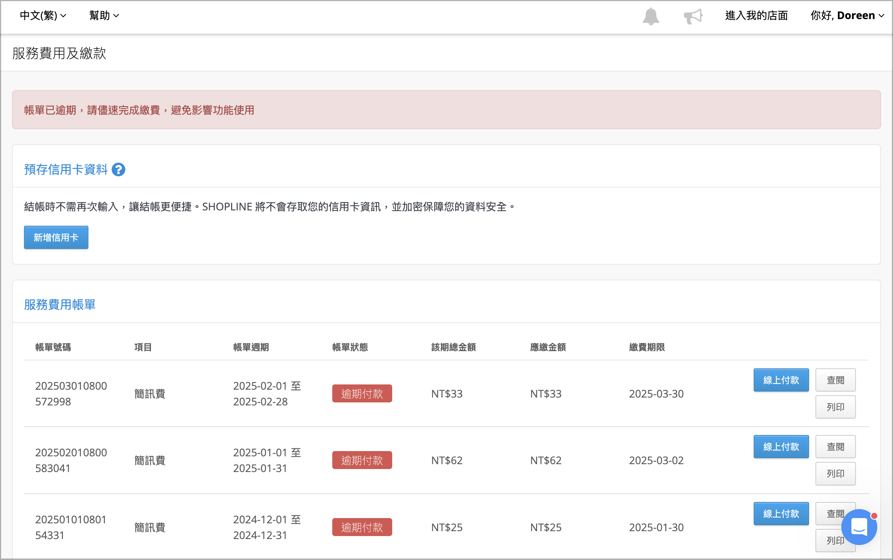This screenshot has width=893, height=560.
Task: Click bill number 202502010800583041
Action: (x=71, y=460)
